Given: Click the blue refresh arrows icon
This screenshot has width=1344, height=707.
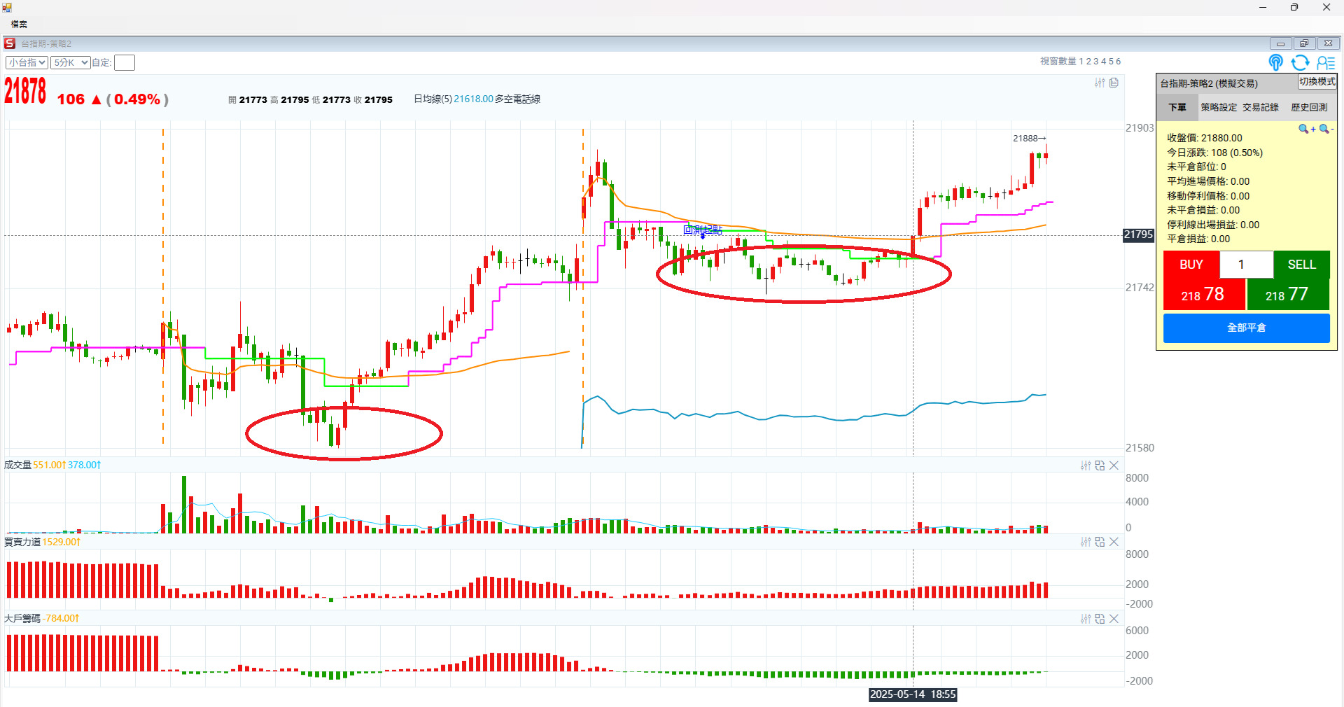Looking at the screenshot, I should [1300, 63].
